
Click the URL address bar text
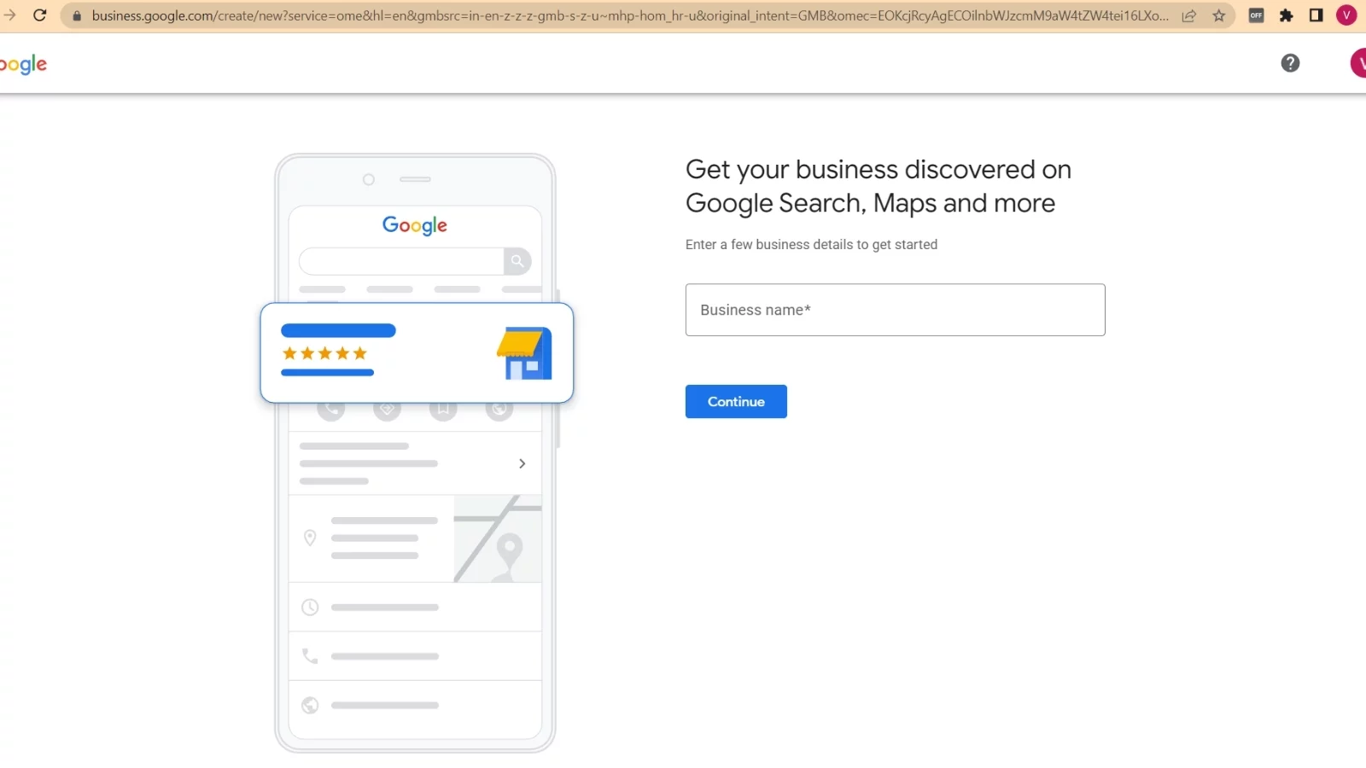pyautogui.click(x=630, y=15)
